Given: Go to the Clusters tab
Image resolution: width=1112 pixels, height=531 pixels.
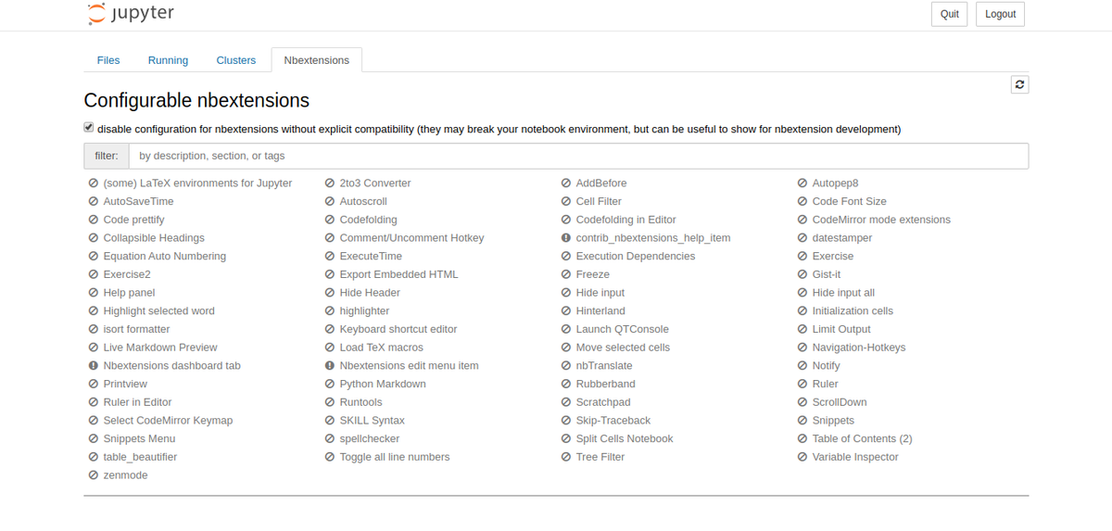Looking at the screenshot, I should [235, 60].
